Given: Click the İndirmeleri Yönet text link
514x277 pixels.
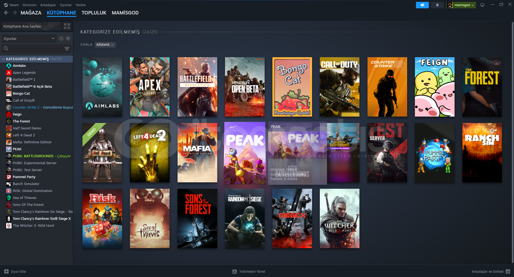Looking at the screenshot, I should tap(252, 271).
